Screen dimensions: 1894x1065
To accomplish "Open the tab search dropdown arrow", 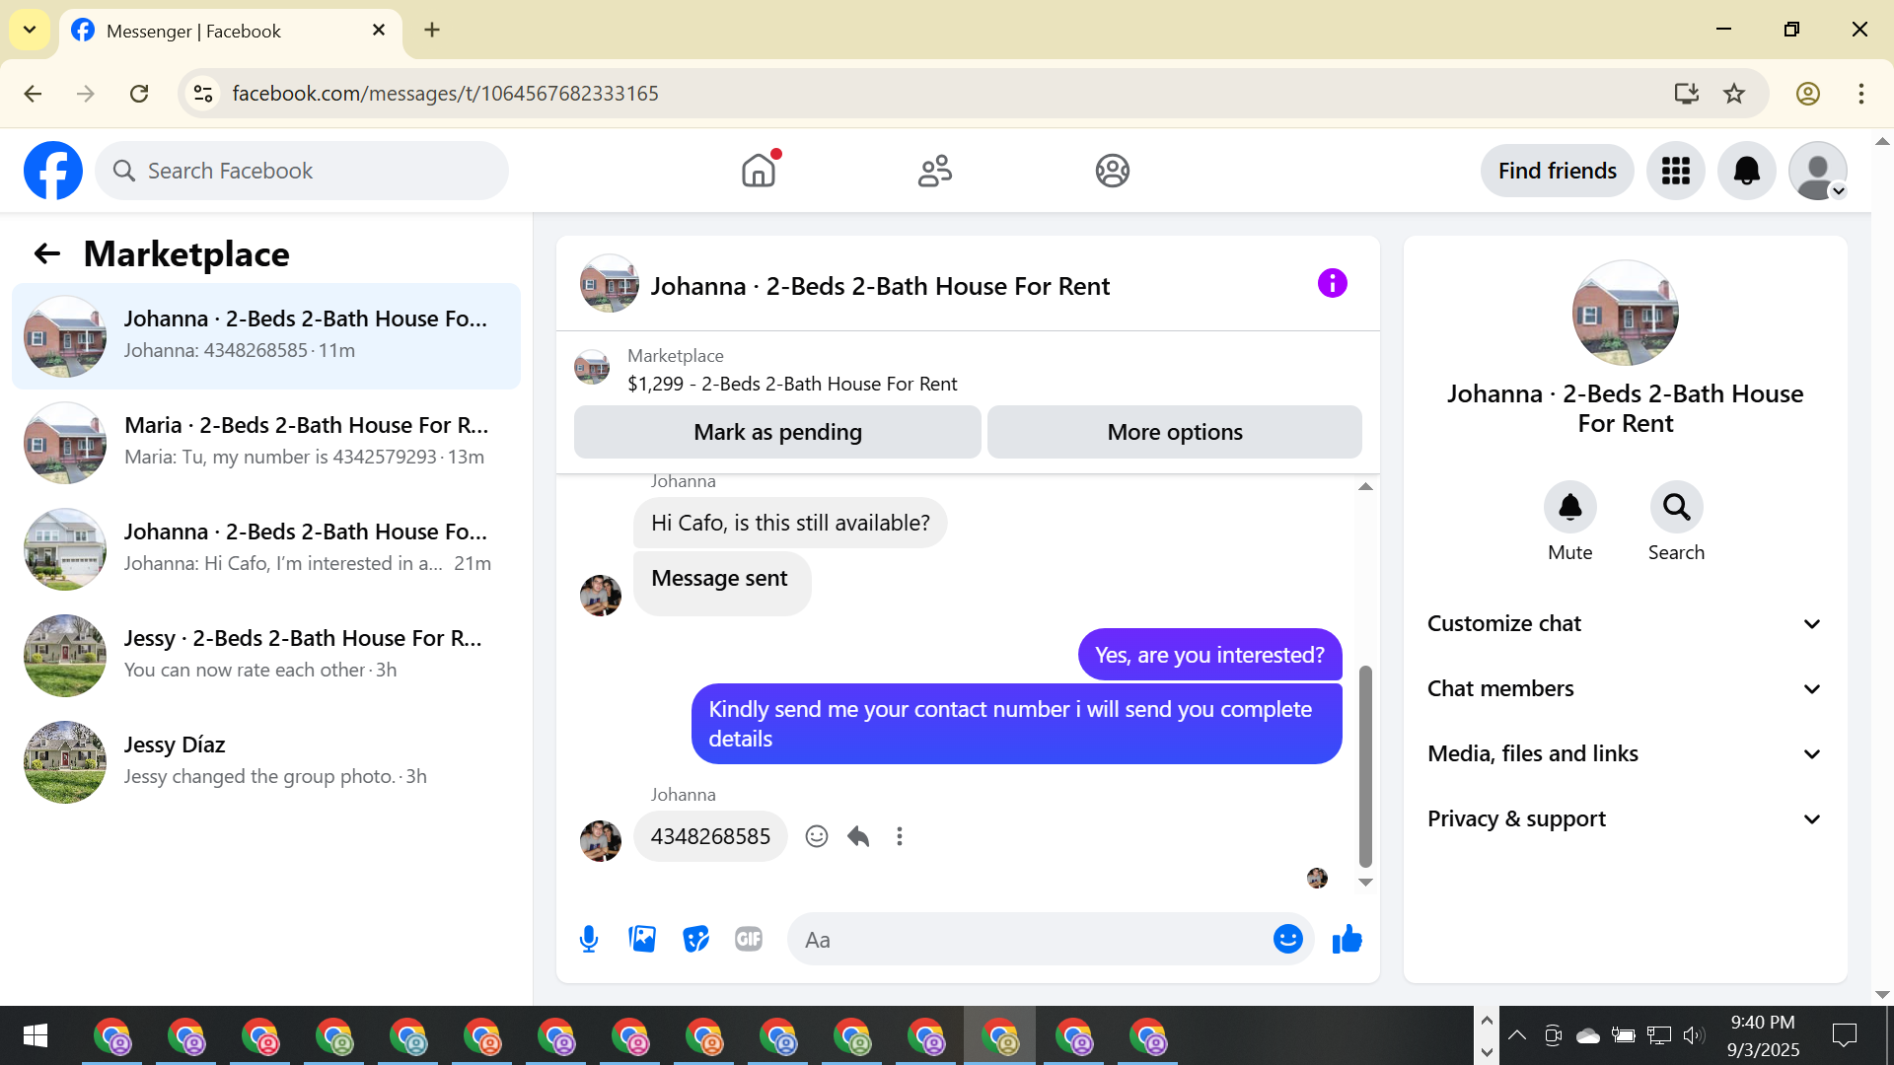I will pos(30,30).
